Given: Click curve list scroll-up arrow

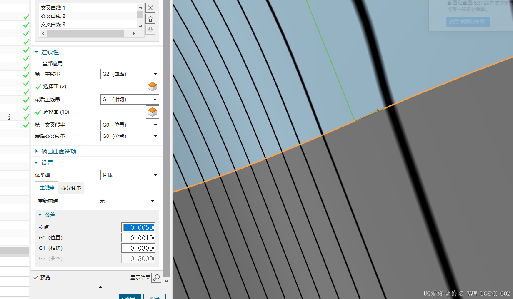Looking at the screenshot, I should 140,7.
